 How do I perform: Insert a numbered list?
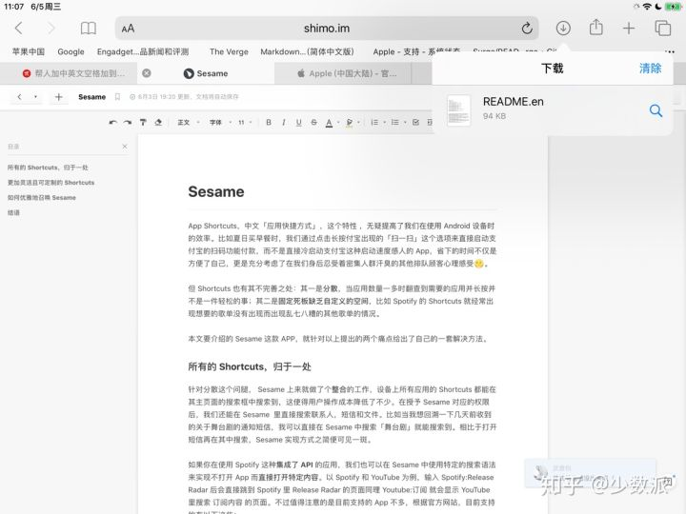[x=374, y=123]
